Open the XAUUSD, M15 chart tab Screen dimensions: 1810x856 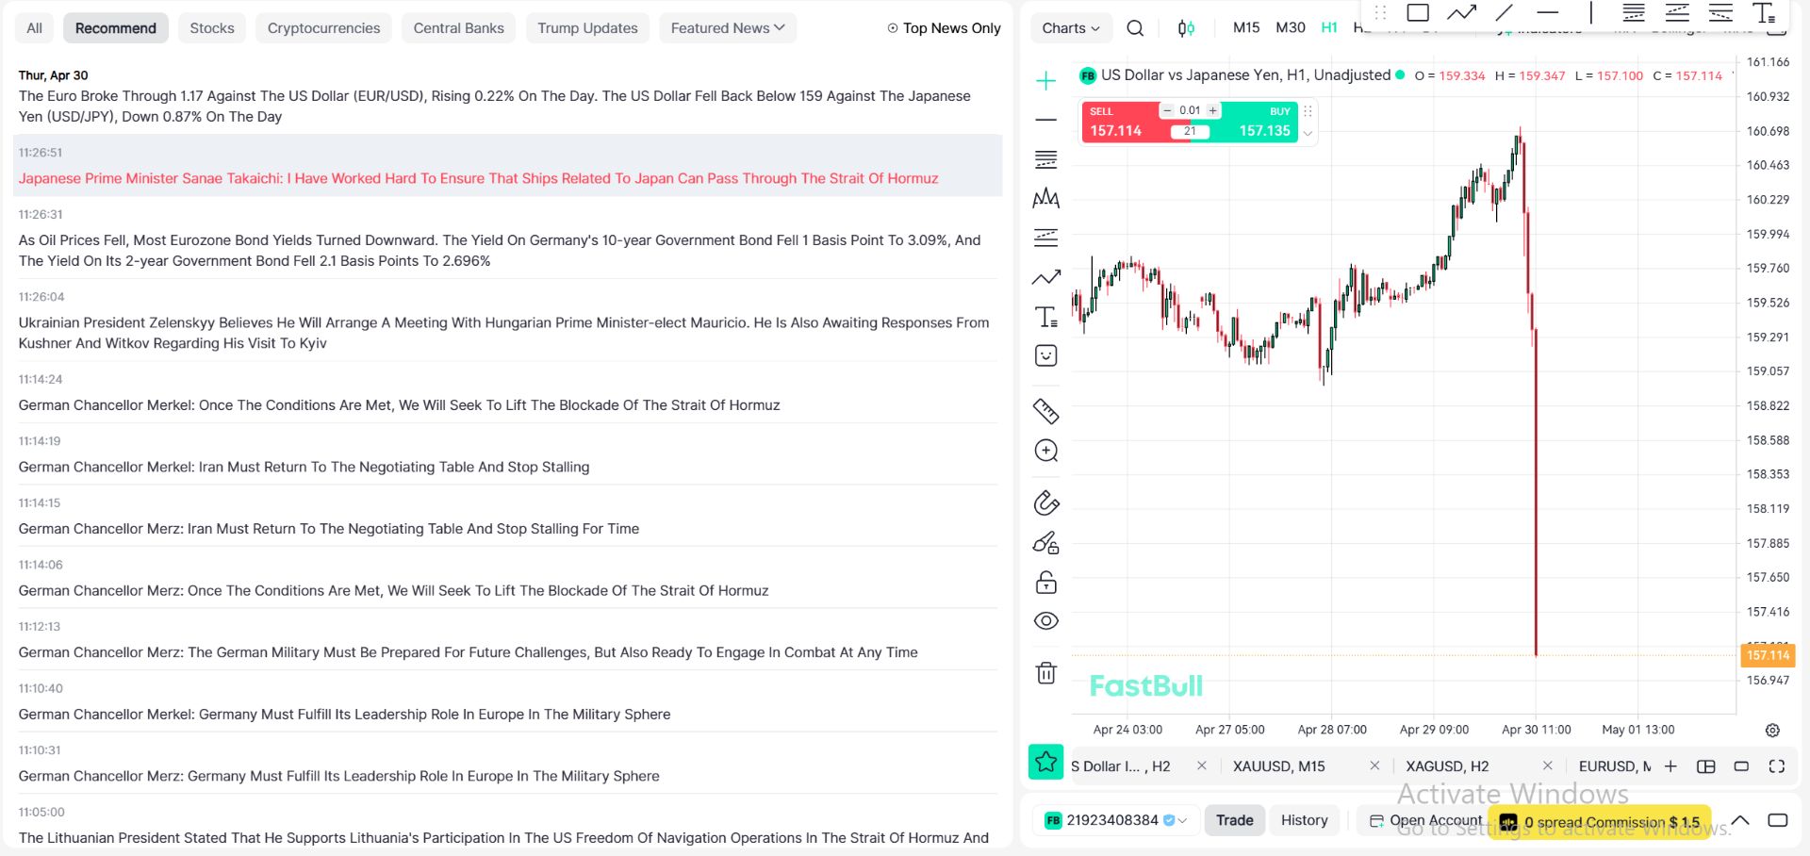(x=1278, y=766)
